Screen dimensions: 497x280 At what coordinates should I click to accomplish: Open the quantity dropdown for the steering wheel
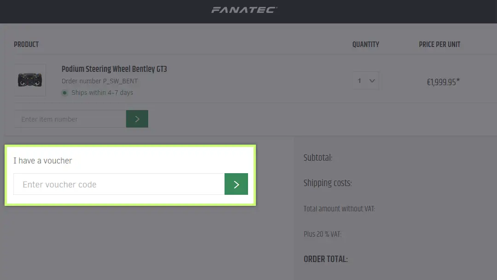tap(365, 80)
